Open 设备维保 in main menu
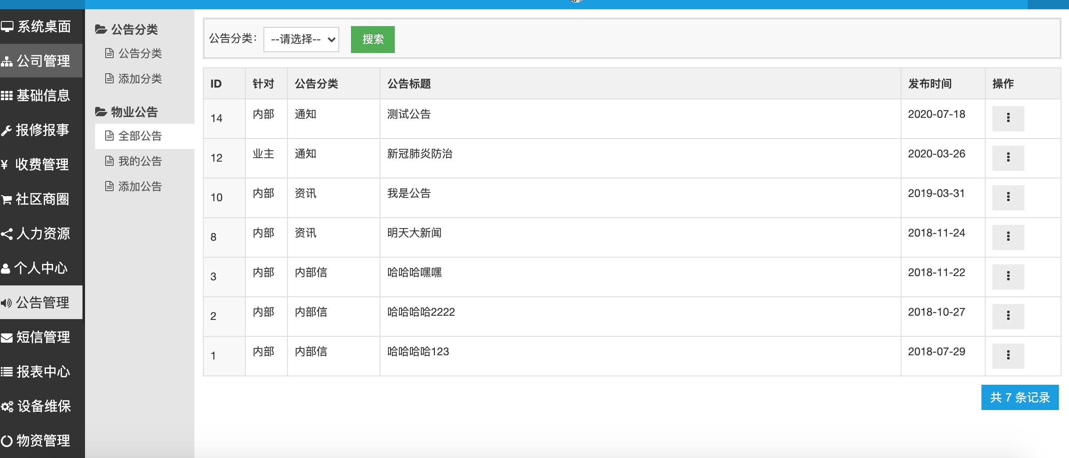The height and width of the screenshot is (458, 1069). click(41, 406)
